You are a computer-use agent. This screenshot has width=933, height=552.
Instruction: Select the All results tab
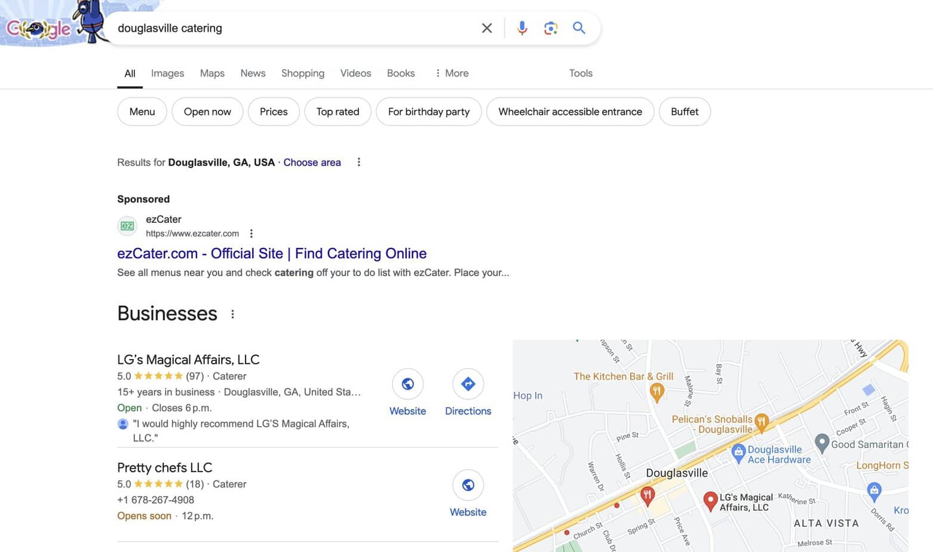(x=130, y=73)
